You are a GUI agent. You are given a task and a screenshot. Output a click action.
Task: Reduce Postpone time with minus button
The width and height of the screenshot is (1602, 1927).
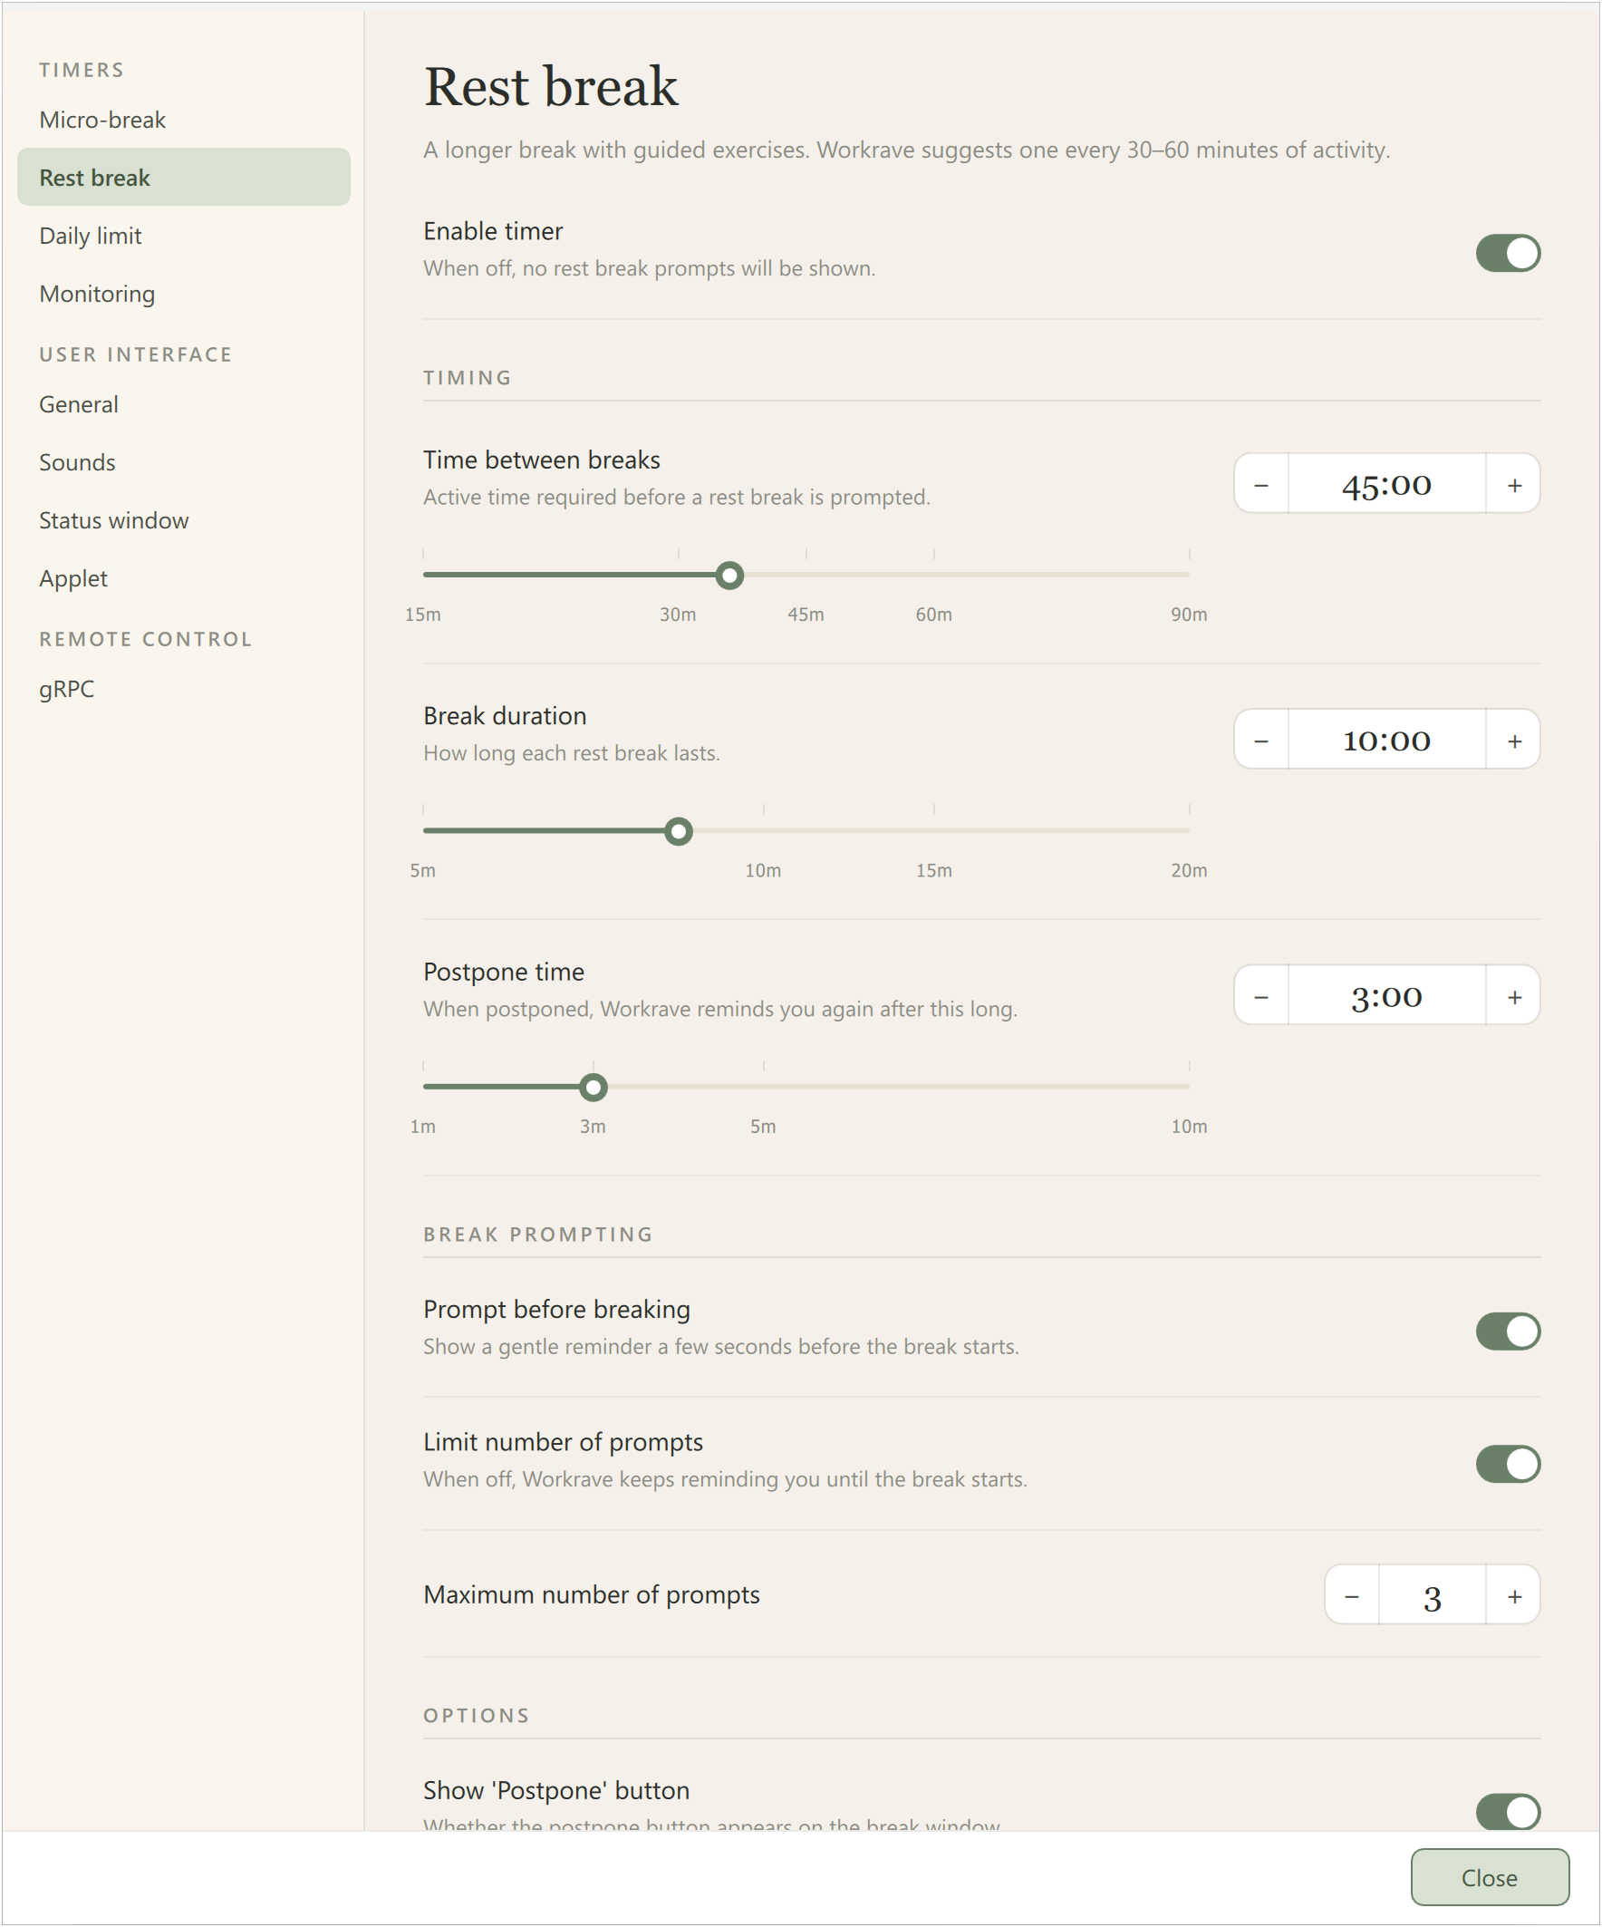click(x=1261, y=995)
